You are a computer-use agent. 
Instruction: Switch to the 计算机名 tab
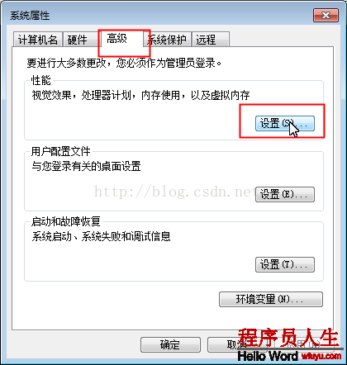pyautogui.click(x=38, y=40)
